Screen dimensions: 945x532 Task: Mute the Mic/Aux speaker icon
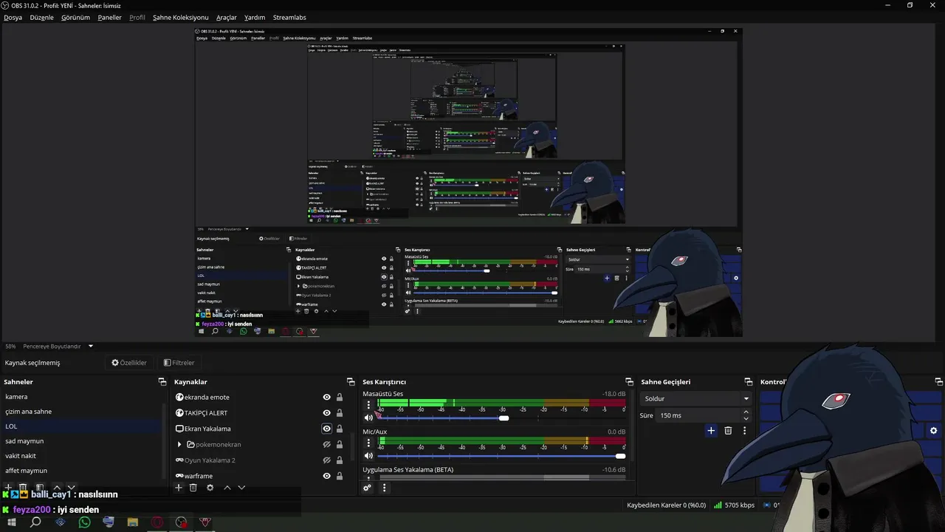click(368, 456)
